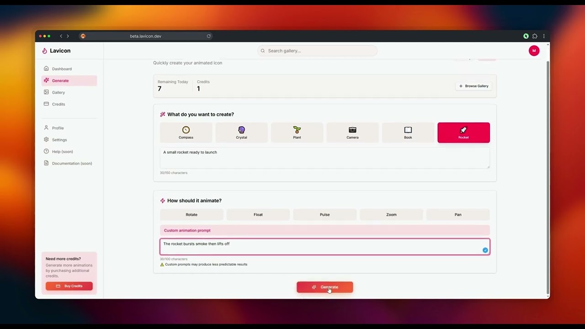Click the browser back arrow
The image size is (585, 329).
61,36
